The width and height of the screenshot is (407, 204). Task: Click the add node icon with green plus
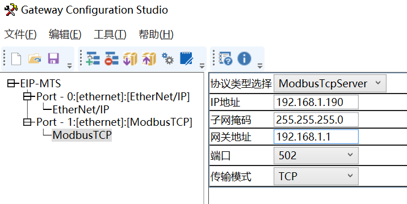93,58
